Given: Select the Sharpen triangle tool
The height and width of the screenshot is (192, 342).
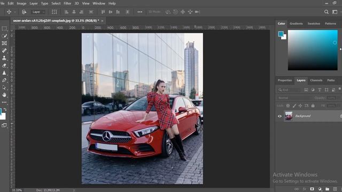Looking at the screenshot, I should (4, 73).
